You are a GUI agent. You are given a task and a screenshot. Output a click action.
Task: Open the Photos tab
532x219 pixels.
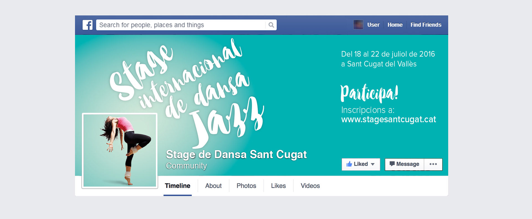pyautogui.click(x=246, y=186)
